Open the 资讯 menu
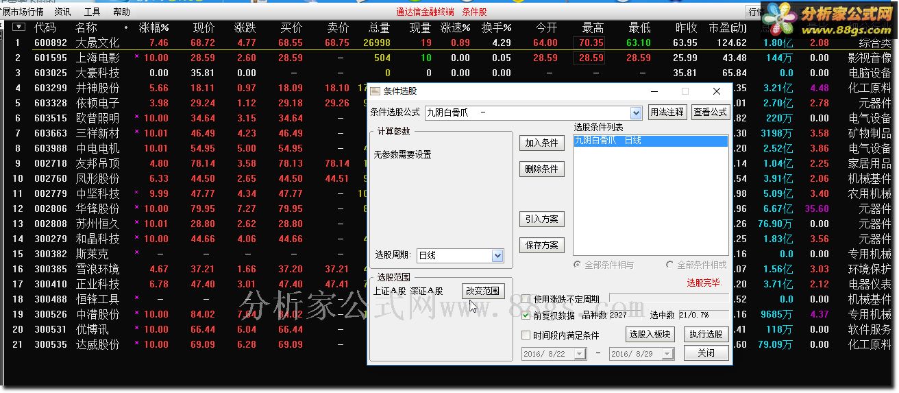The image size is (899, 393). pyautogui.click(x=62, y=12)
